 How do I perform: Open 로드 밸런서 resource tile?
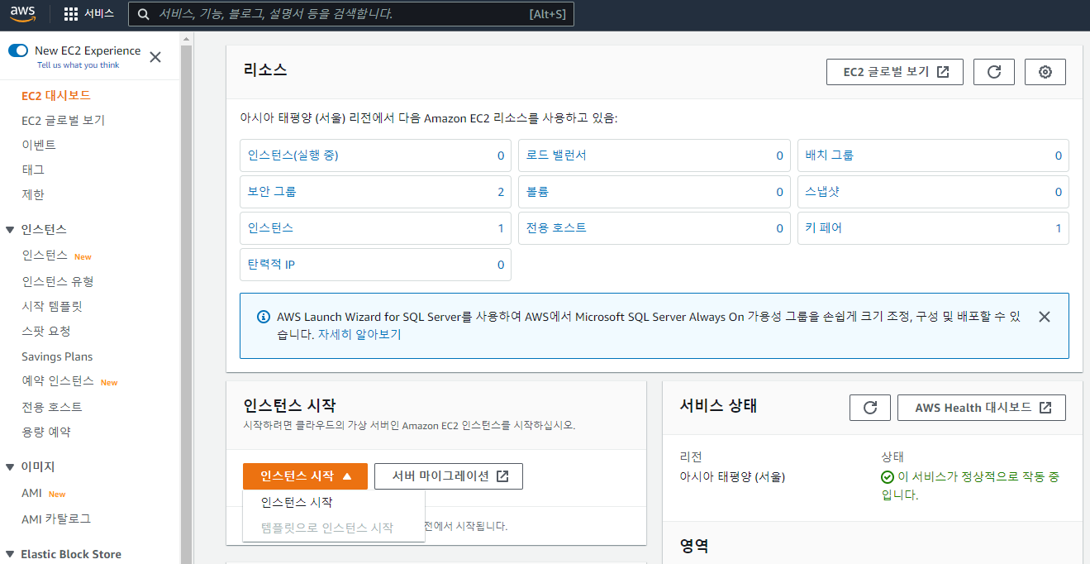pyautogui.click(x=654, y=155)
